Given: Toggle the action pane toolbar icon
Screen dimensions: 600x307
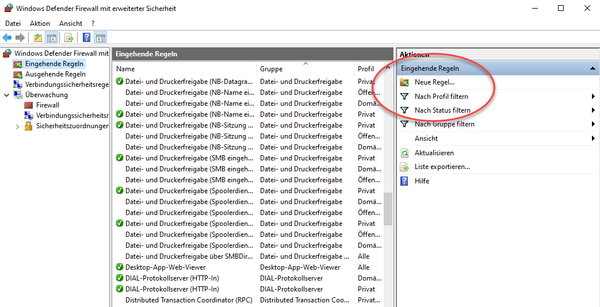Looking at the screenshot, I should tap(100, 37).
